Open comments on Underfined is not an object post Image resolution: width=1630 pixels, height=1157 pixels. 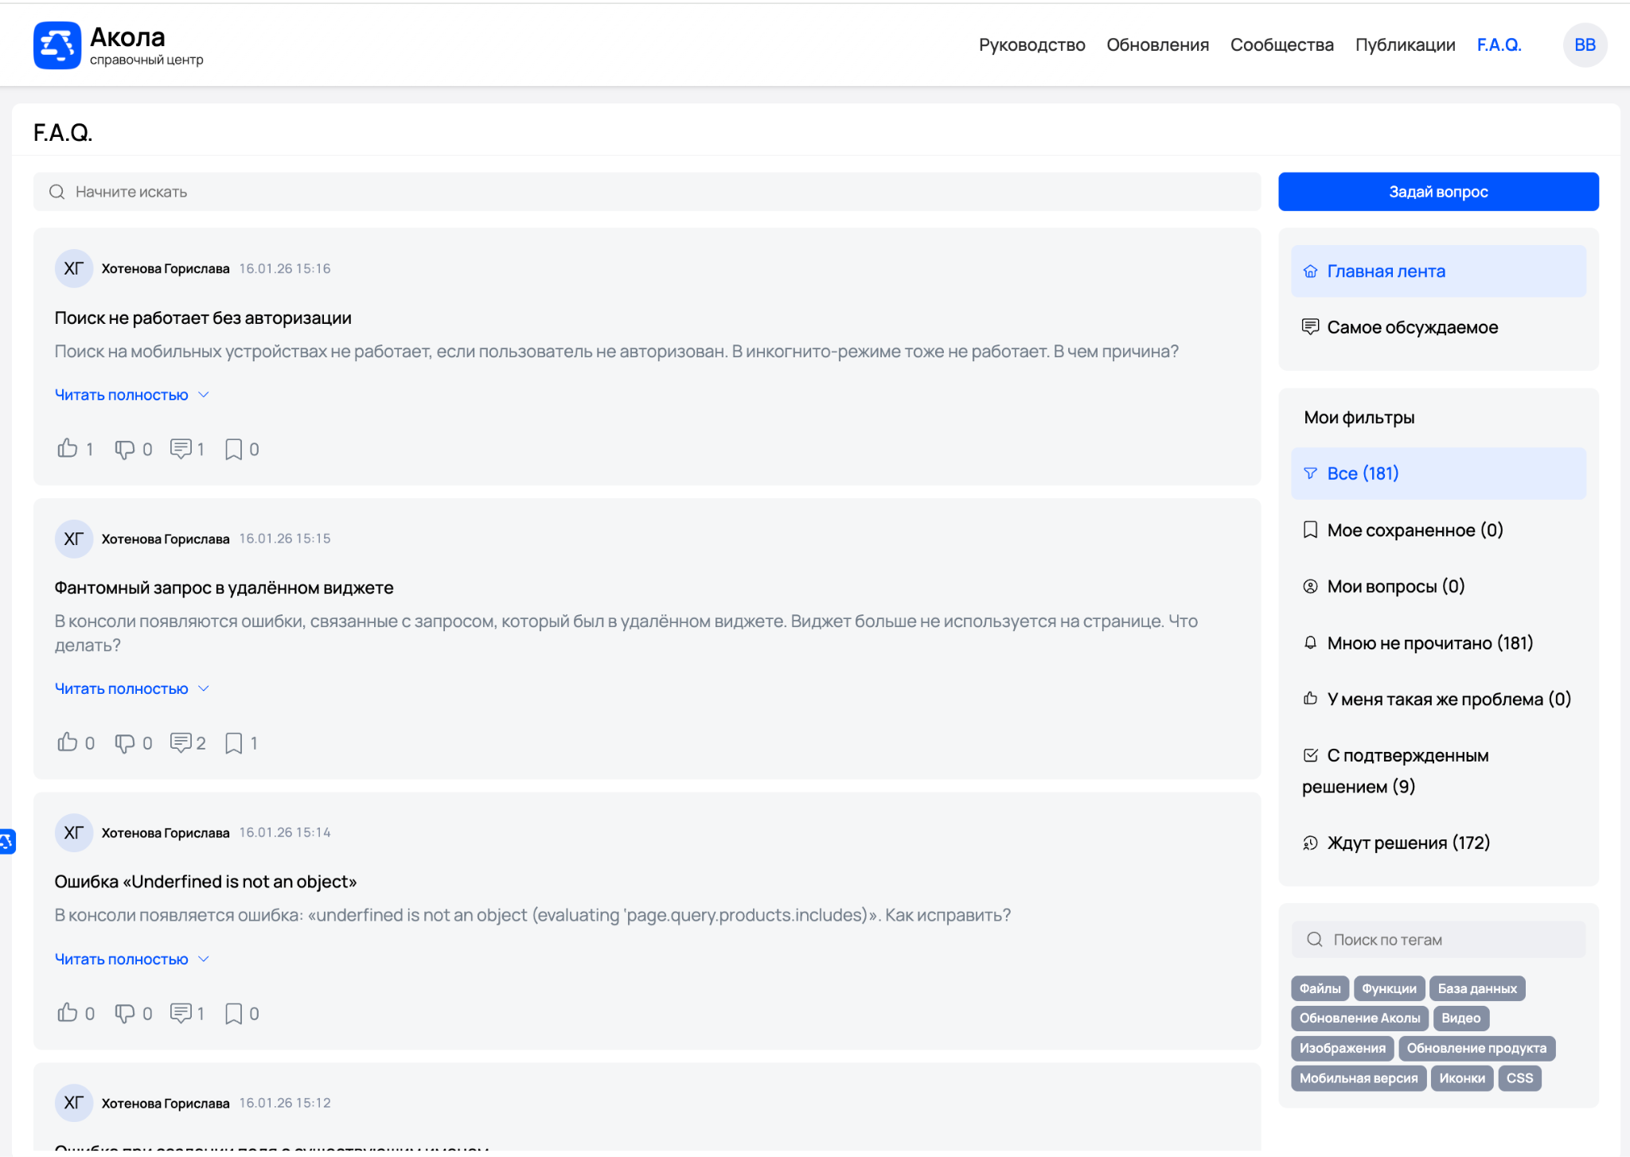tap(181, 1013)
